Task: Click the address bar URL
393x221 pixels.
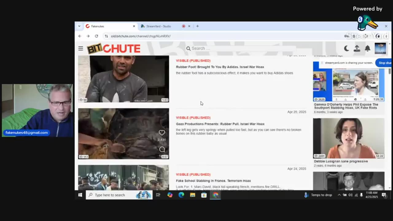Action: click(x=141, y=36)
